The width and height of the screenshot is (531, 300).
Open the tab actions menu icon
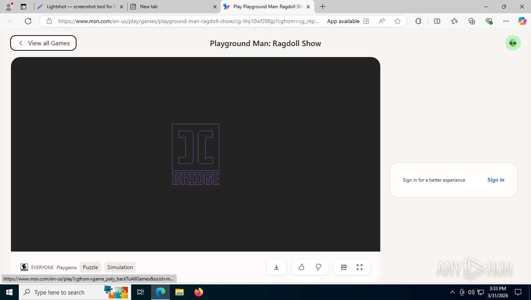23,7
